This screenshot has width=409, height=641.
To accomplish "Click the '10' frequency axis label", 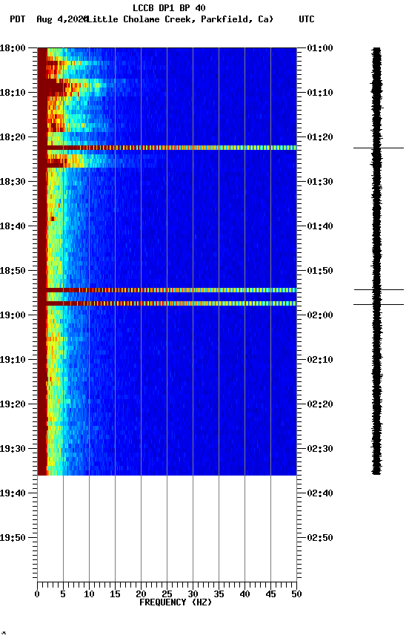I will tap(89, 594).
